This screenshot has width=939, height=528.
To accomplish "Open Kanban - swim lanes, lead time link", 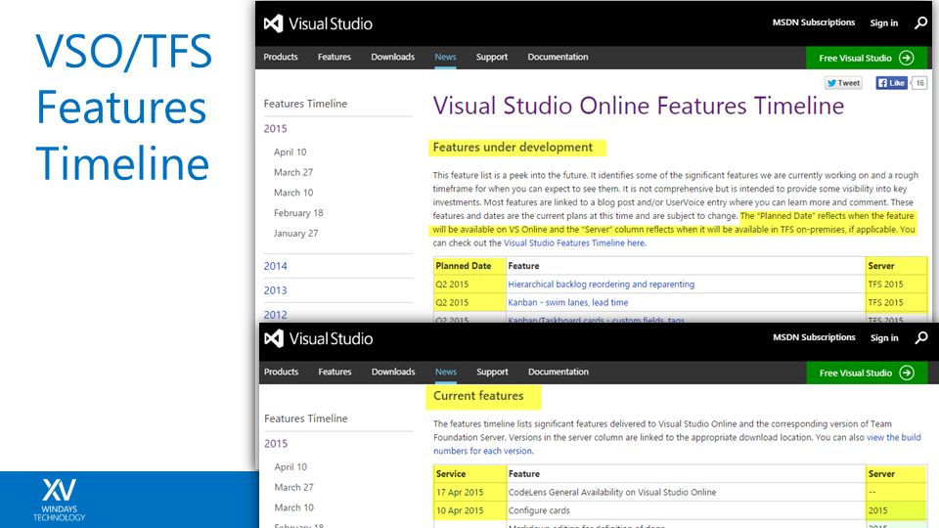I will click(x=568, y=303).
